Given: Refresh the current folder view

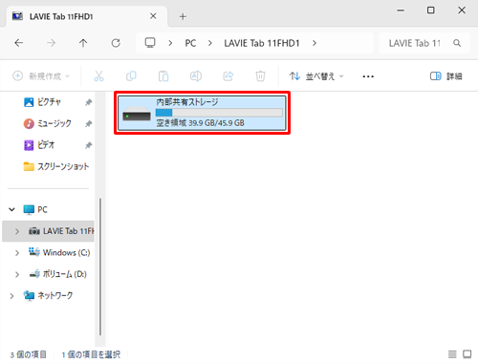Looking at the screenshot, I should tap(116, 43).
